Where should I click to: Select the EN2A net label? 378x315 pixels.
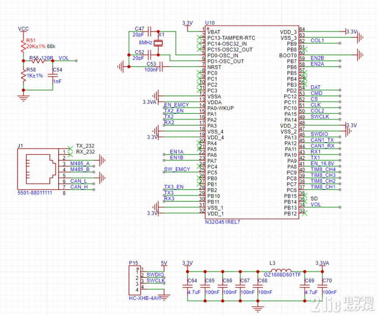coord(317,64)
